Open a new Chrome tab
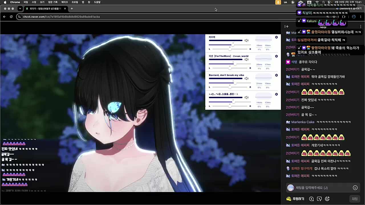 (72, 9)
